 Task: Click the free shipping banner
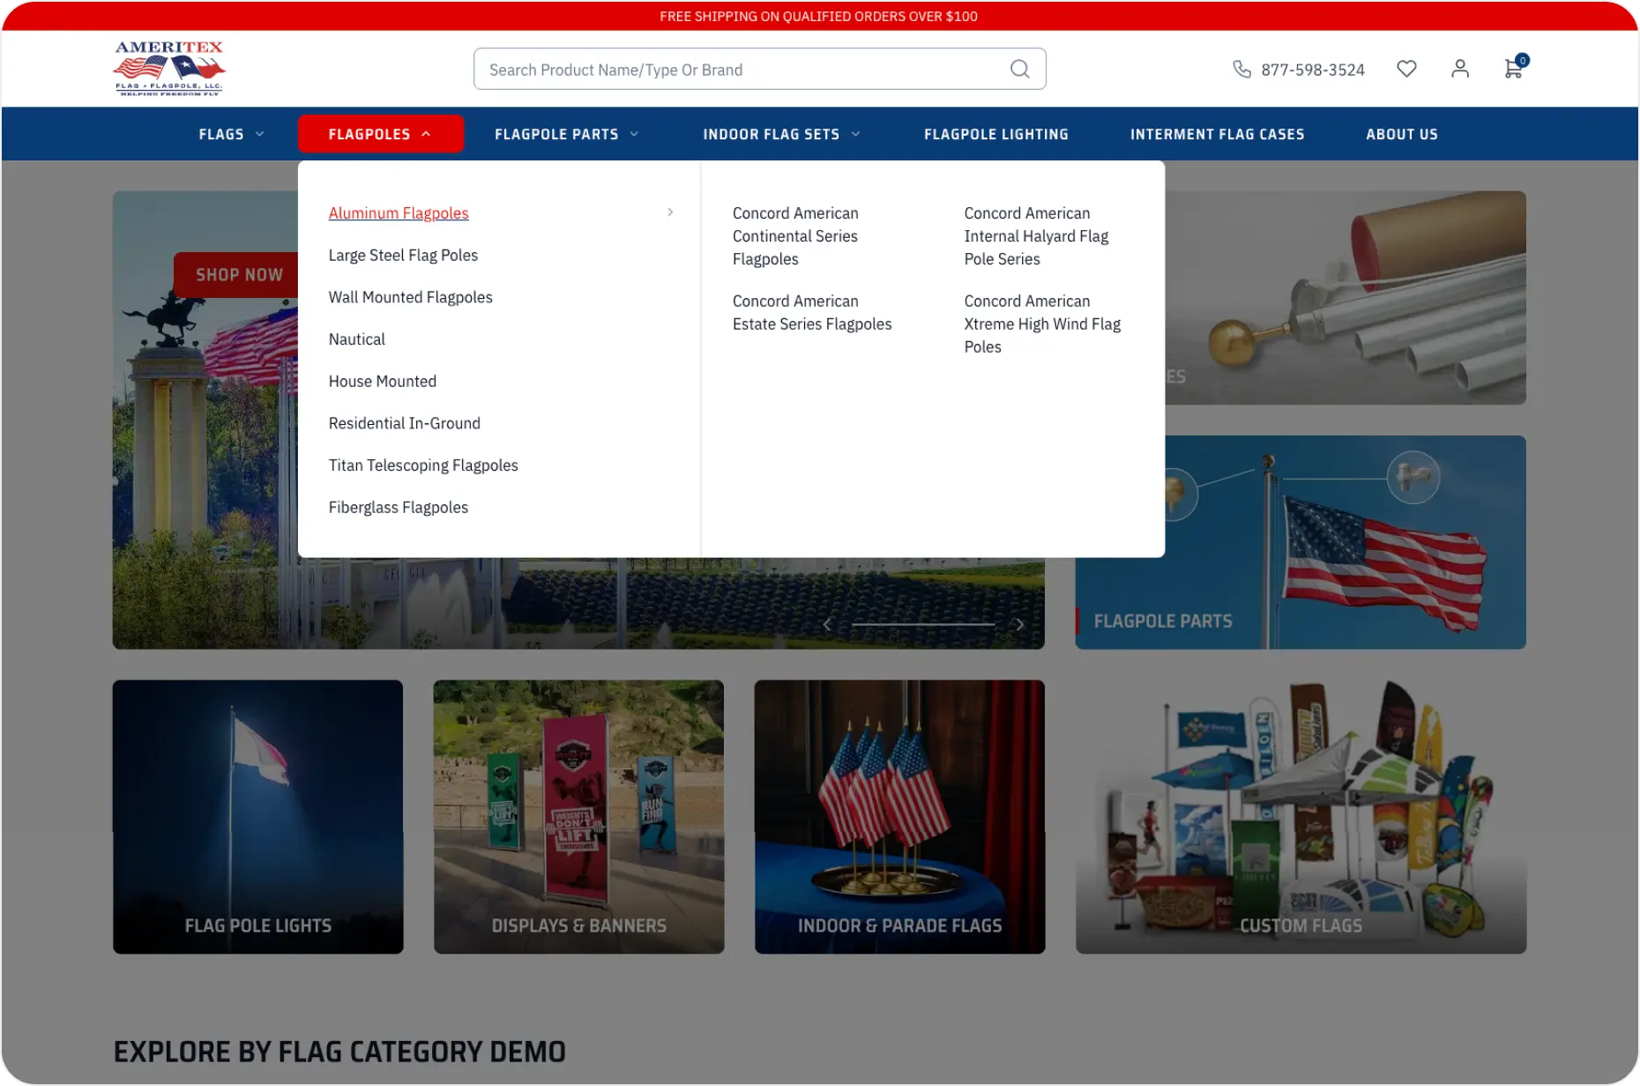[819, 16]
